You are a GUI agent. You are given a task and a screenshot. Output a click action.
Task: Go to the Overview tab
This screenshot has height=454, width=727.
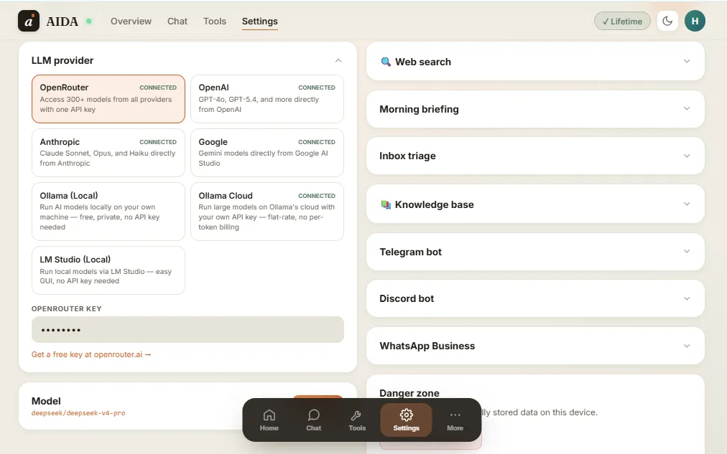[x=131, y=22]
